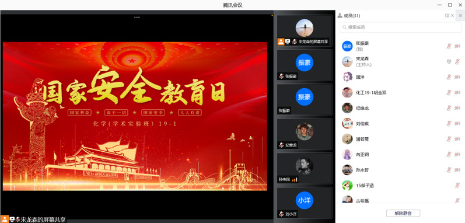Pop out the members panel window
The image size is (465, 223).
(x=447, y=16)
